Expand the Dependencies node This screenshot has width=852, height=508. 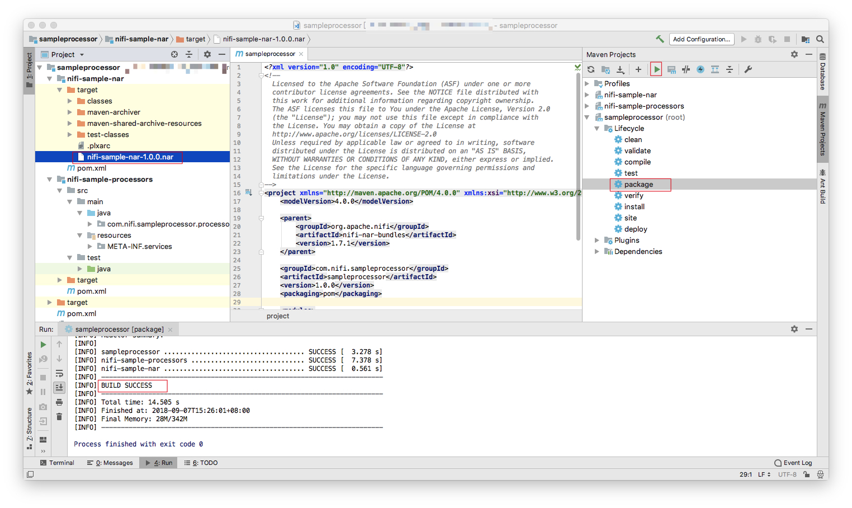[597, 251]
